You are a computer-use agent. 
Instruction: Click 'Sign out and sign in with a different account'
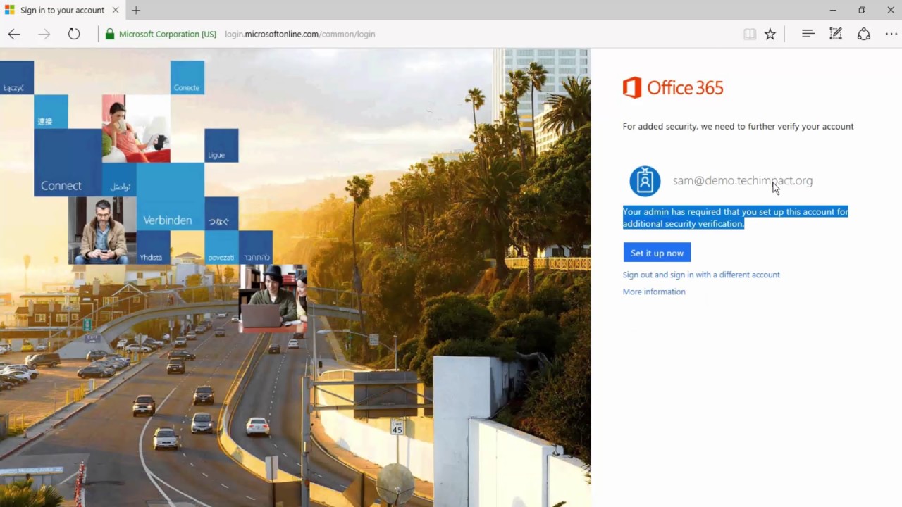click(701, 275)
